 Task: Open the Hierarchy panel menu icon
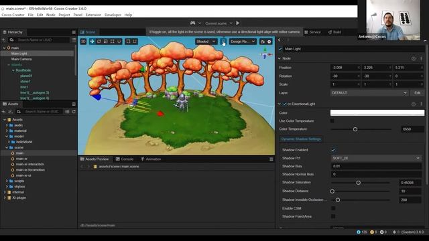pyautogui.click(x=74, y=32)
